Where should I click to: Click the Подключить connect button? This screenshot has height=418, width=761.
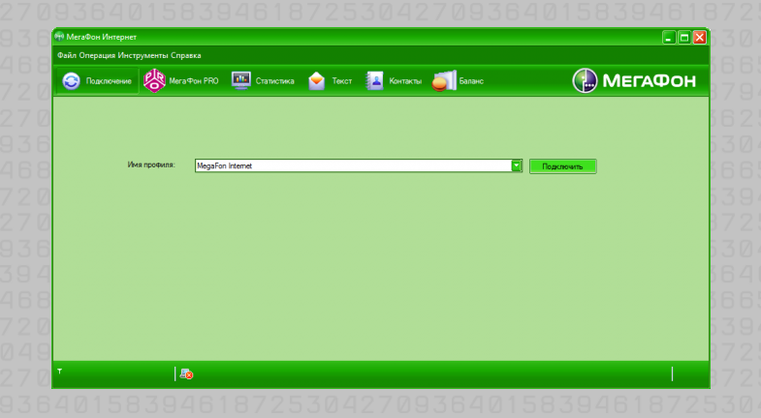563,166
